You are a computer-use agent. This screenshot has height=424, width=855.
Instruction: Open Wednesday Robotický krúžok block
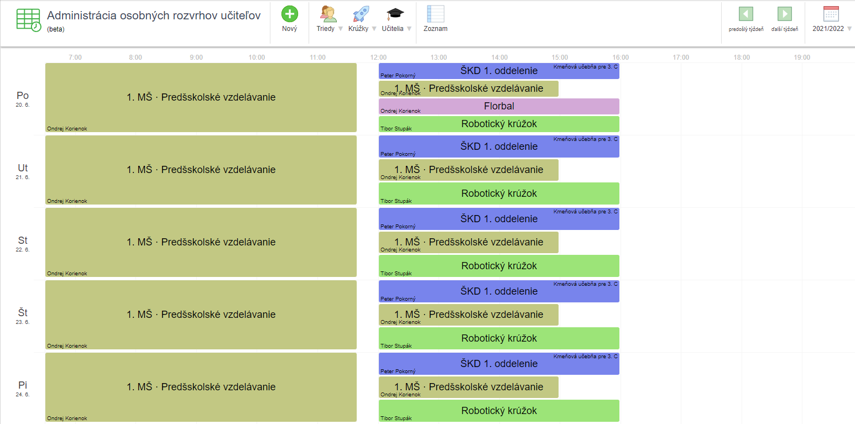pos(499,266)
